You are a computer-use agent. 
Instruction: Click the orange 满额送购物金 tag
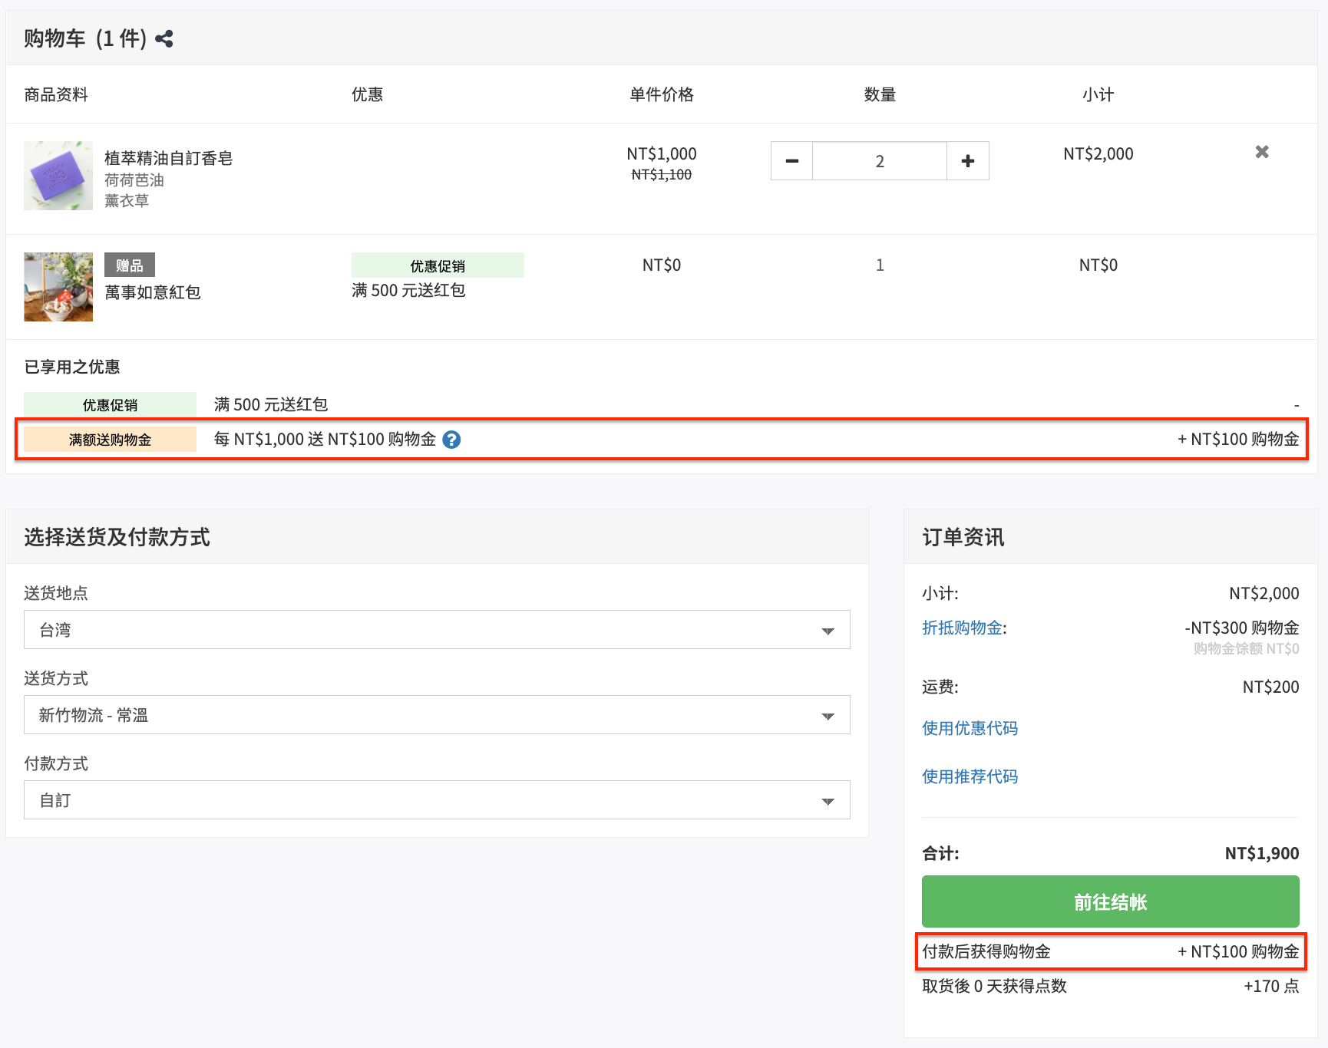point(110,440)
